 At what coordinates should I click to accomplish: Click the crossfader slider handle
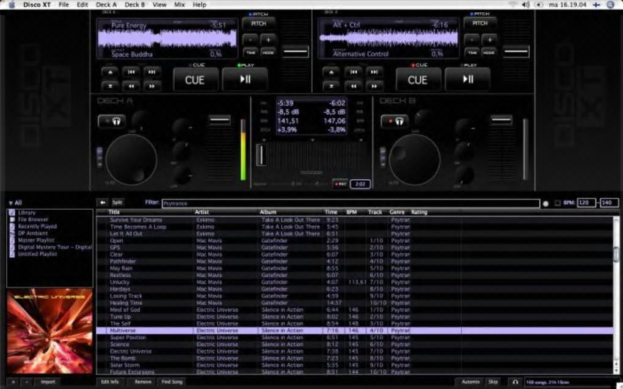(x=261, y=154)
